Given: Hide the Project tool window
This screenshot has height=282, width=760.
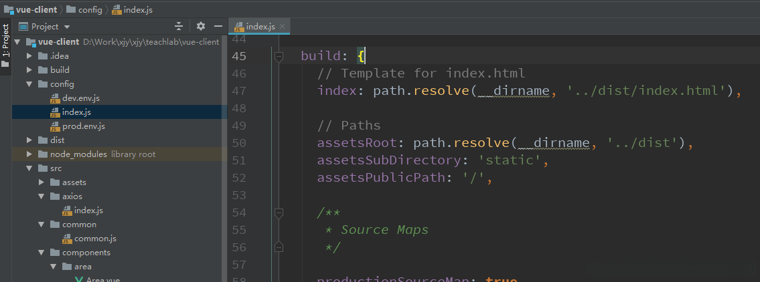Looking at the screenshot, I should 218,27.
